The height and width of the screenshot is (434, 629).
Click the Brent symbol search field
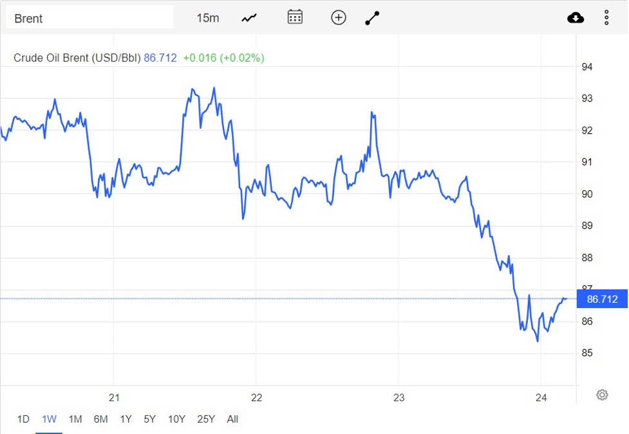pos(90,18)
